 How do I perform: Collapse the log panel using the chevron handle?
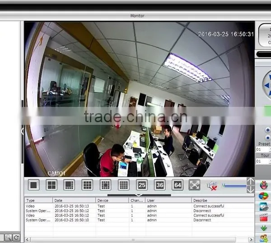coord(139,195)
